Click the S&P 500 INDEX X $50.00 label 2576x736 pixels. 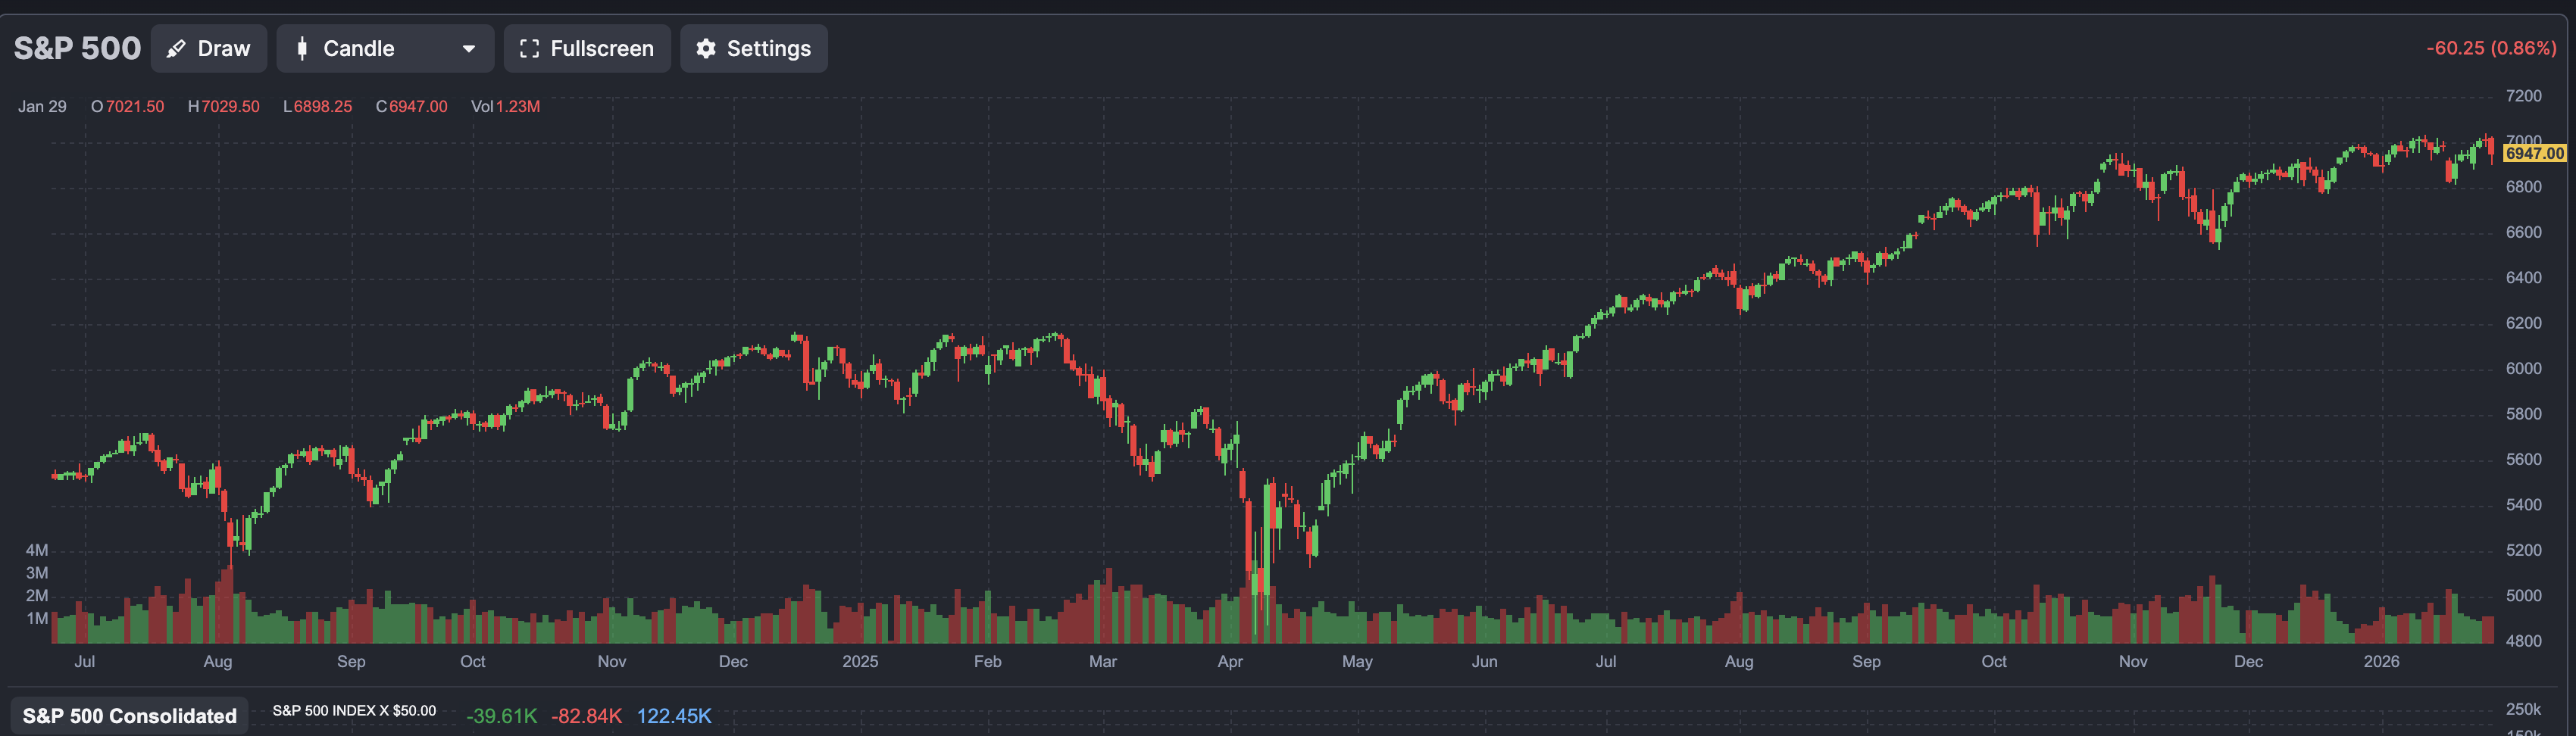click(x=354, y=710)
